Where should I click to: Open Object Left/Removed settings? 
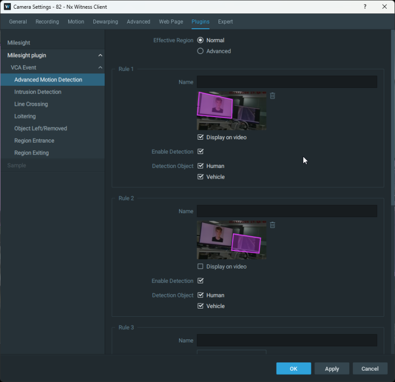click(x=52, y=128)
